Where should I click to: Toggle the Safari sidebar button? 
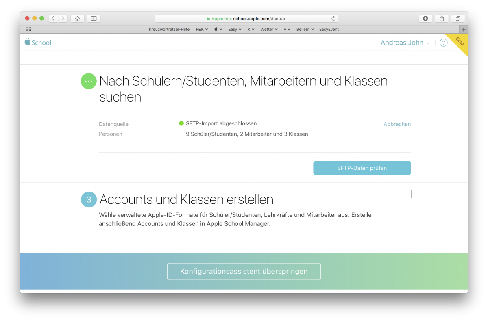tap(94, 18)
